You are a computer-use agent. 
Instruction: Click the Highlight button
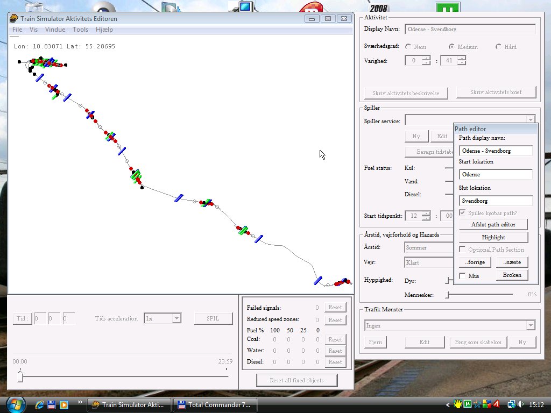click(x=493, y=237)
